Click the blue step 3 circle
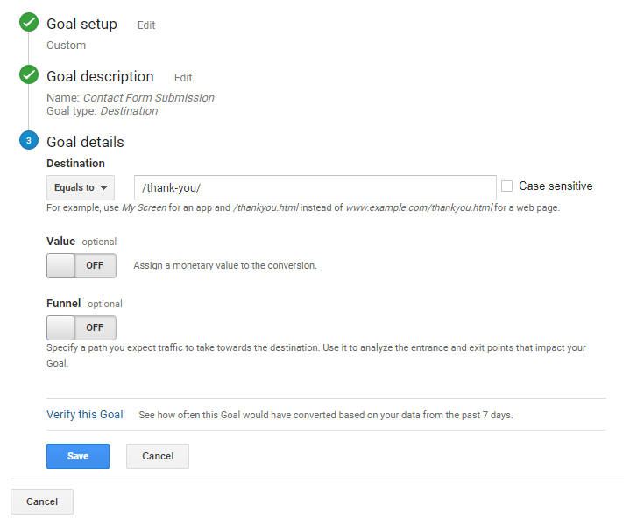 point(29,141)
